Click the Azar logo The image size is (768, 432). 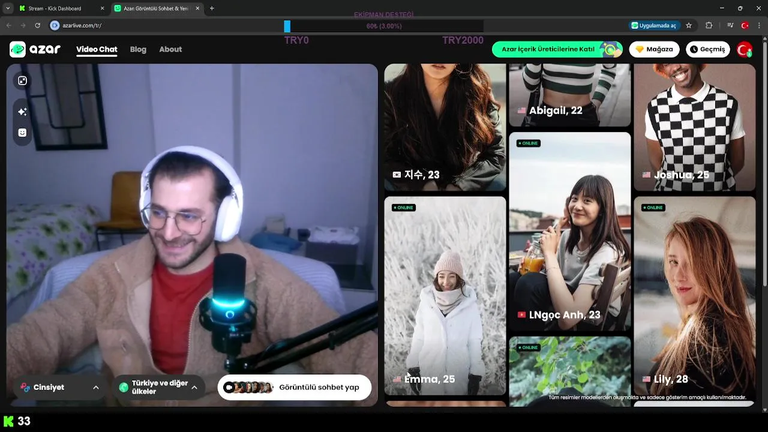(x=35, y=49)
